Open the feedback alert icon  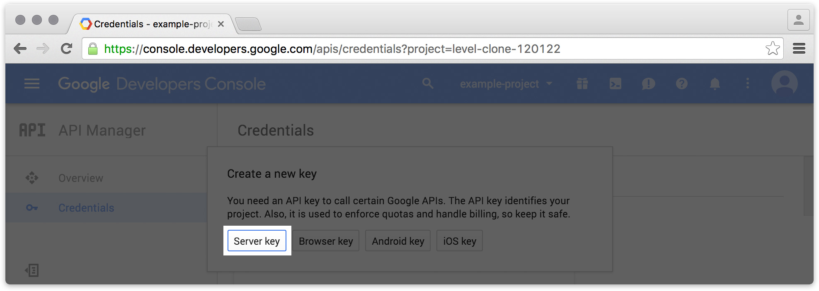coord(648,84)
